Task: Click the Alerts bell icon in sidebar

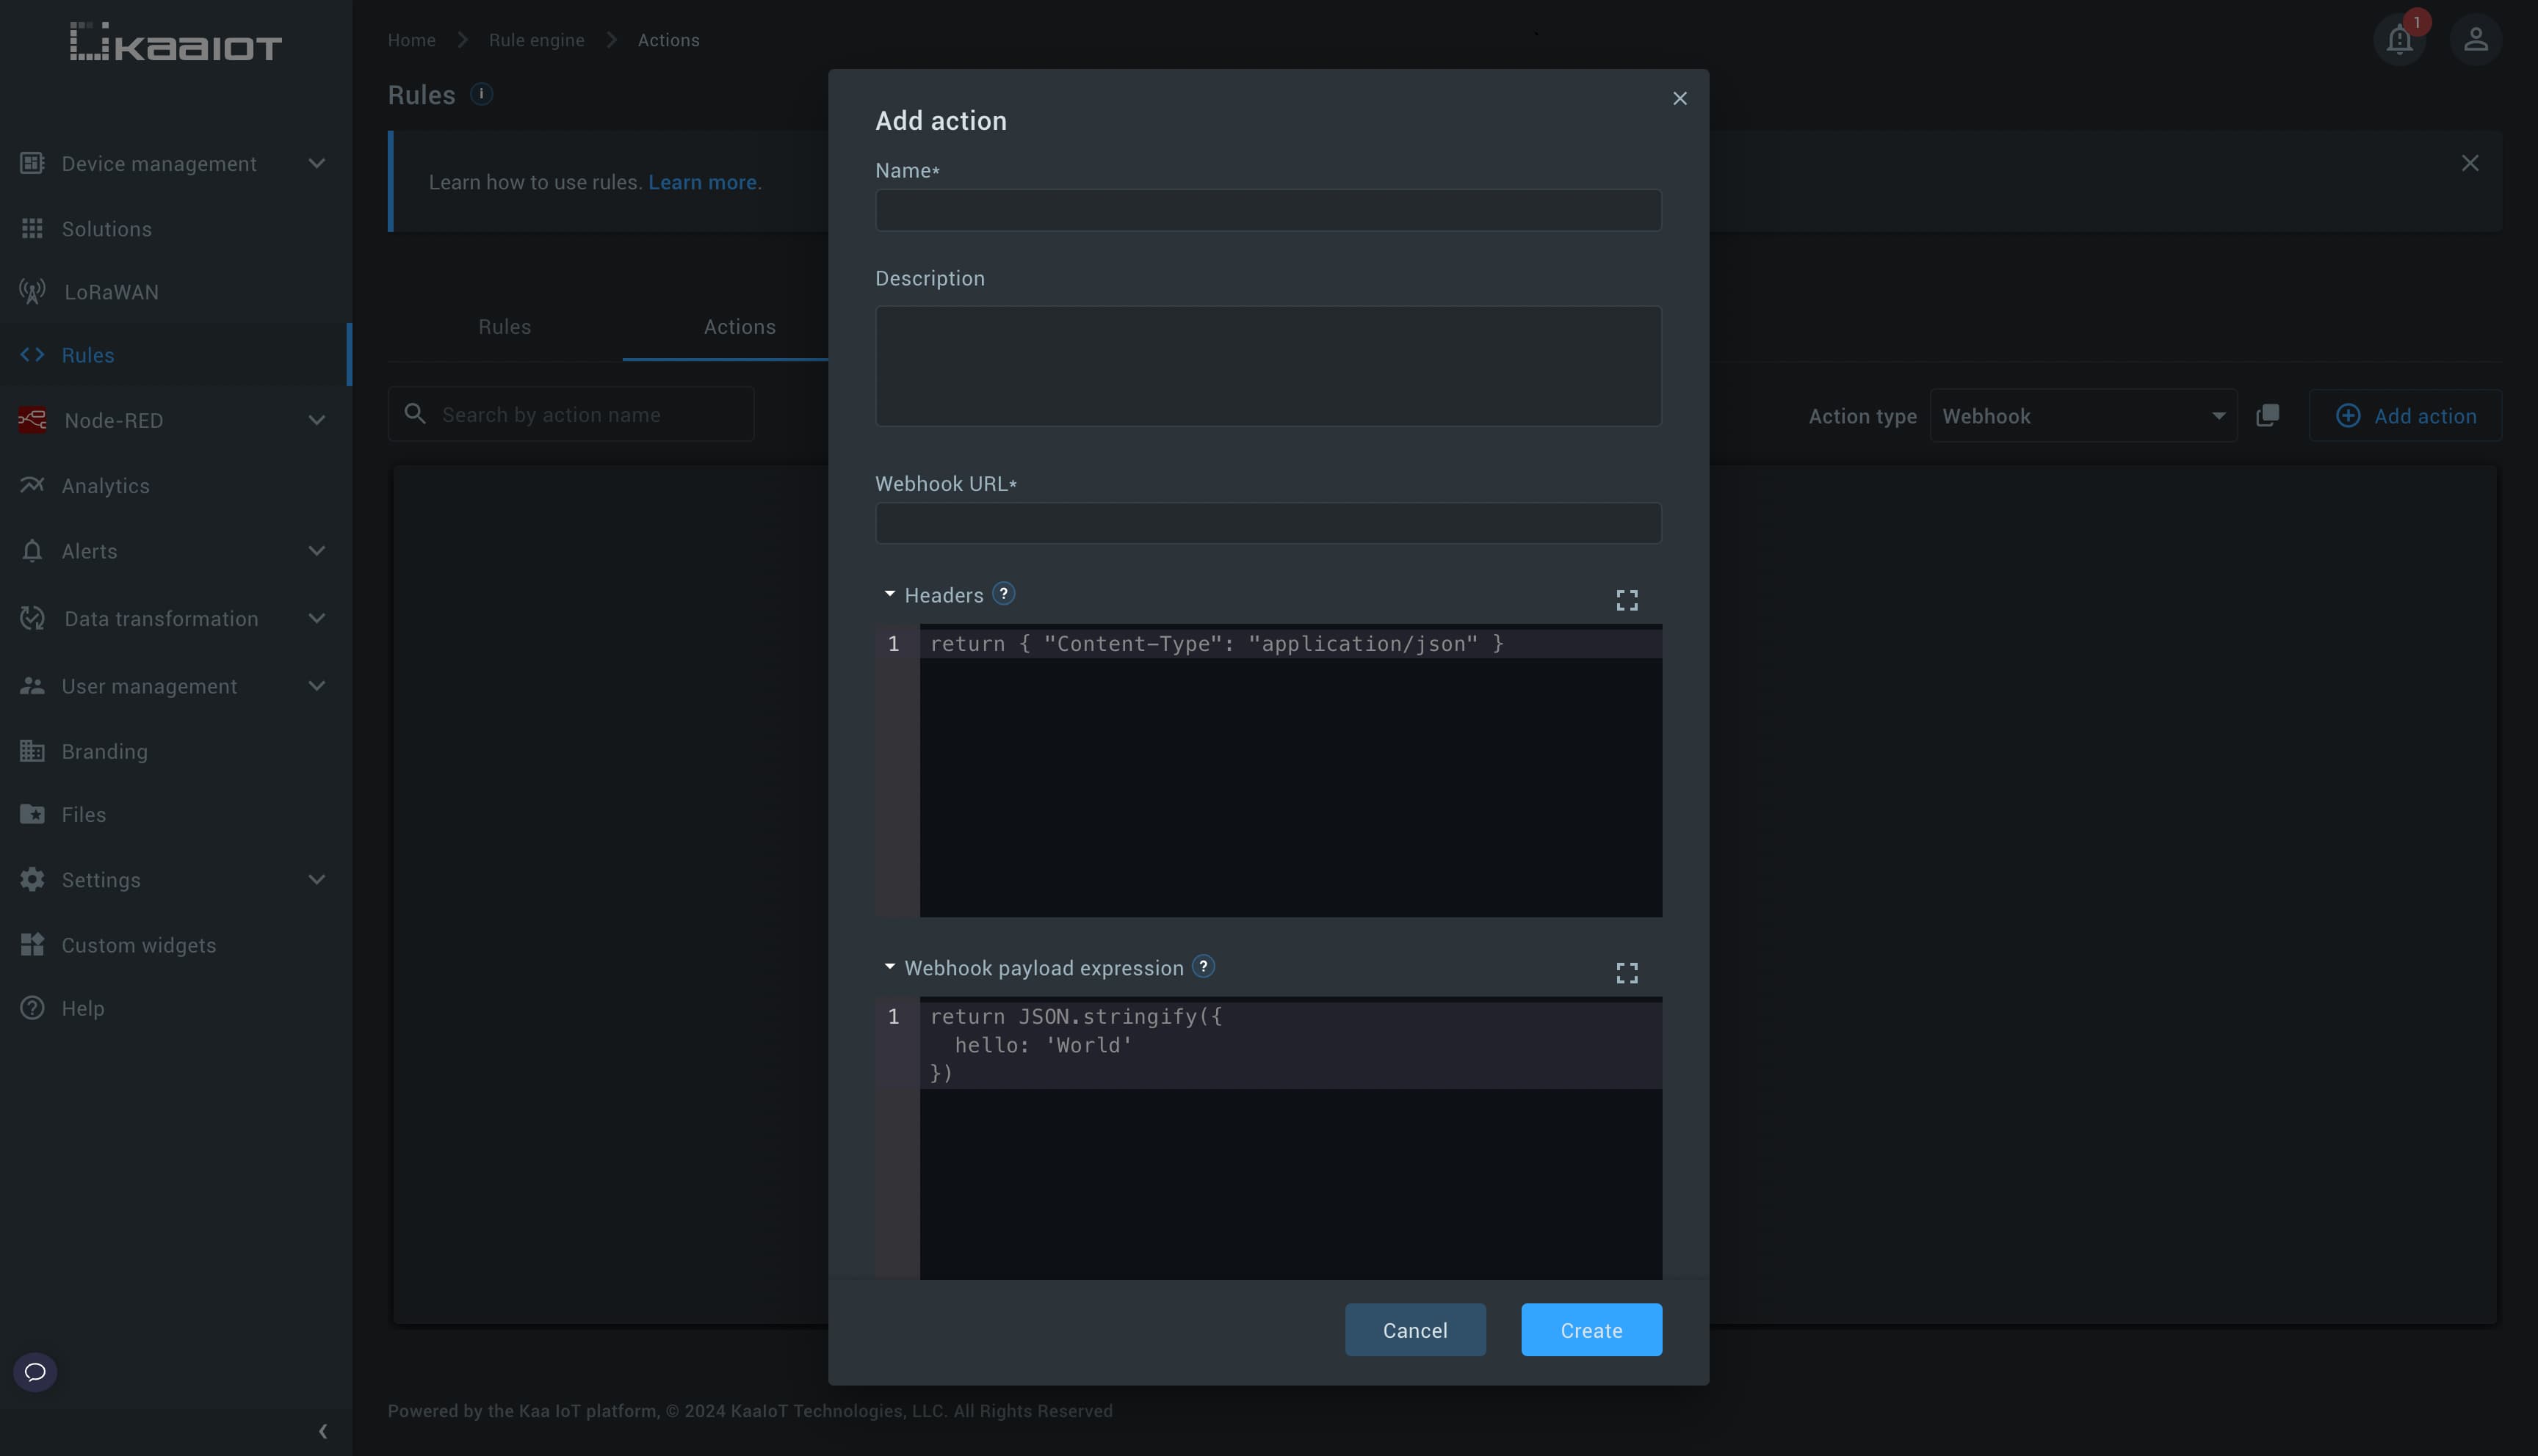Action: 32,551
